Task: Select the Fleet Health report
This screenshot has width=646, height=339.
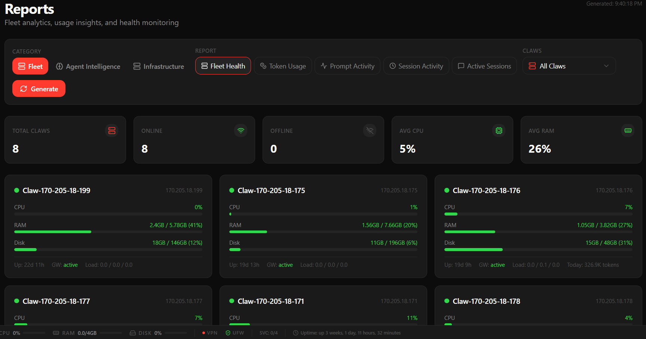Action: 223,66
